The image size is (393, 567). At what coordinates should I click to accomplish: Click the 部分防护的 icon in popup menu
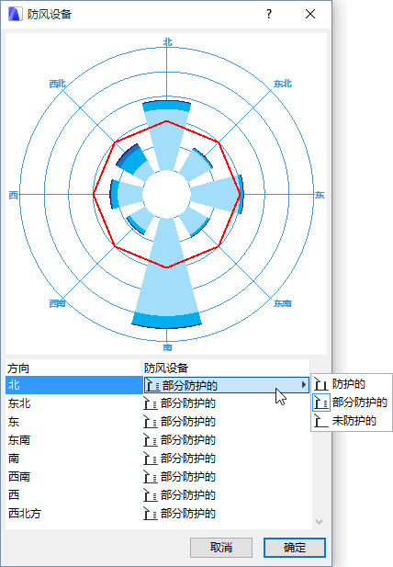pos(321,403)
